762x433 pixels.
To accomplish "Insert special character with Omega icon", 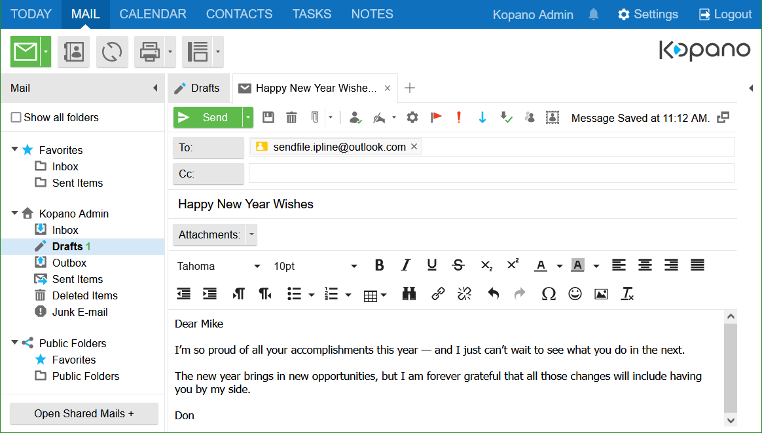I will click(x=549, y=294).
